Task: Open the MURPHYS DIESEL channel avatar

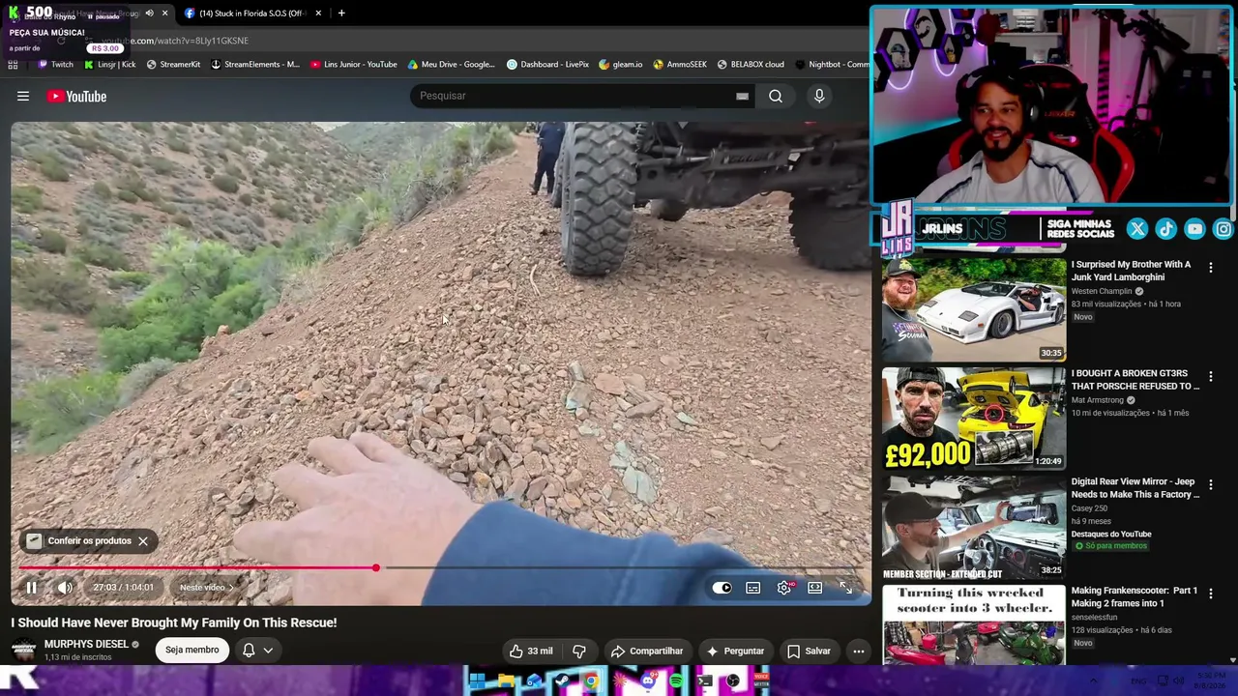Action: coord(24,650)
